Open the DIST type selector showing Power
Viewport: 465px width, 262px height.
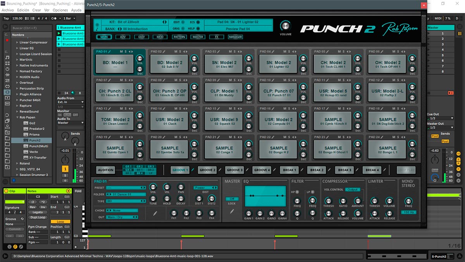point(205,187)
